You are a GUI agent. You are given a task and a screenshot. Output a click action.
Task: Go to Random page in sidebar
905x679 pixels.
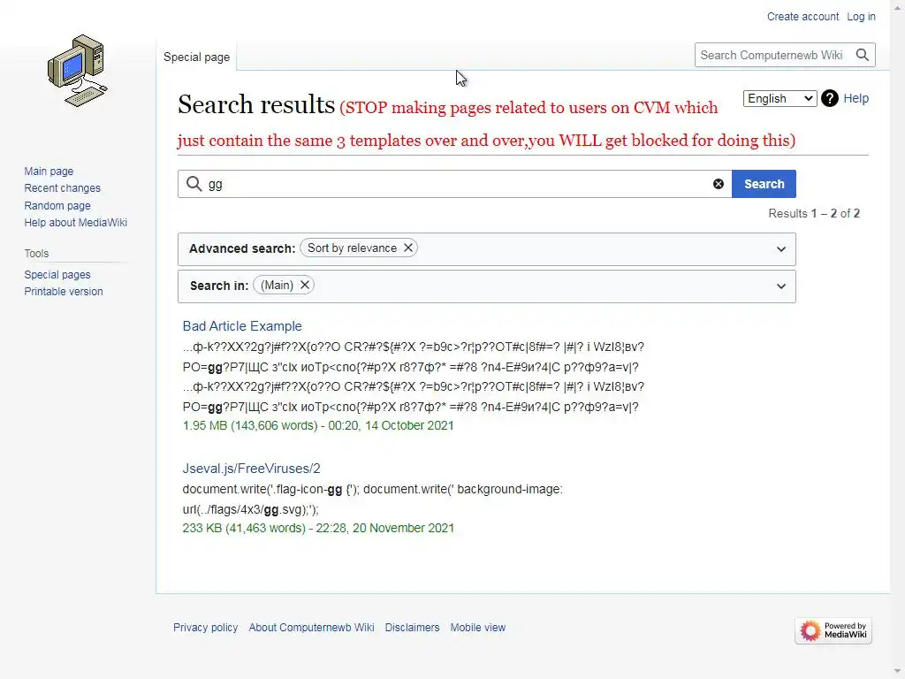click(x=57, y=206)
